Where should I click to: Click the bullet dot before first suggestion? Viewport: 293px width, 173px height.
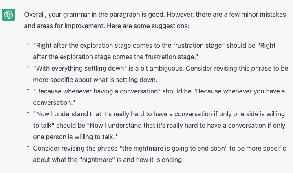tap(28, 44)
